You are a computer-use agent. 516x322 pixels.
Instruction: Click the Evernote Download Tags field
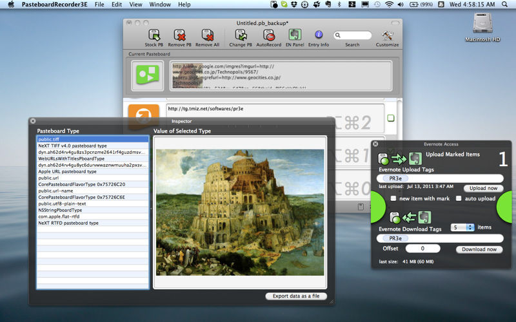pyautogui.click(x=440, y=238)
